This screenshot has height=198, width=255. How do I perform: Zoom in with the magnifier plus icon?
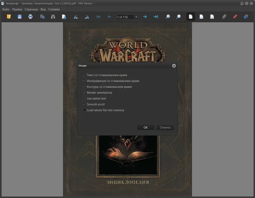[x=167, y=16]
